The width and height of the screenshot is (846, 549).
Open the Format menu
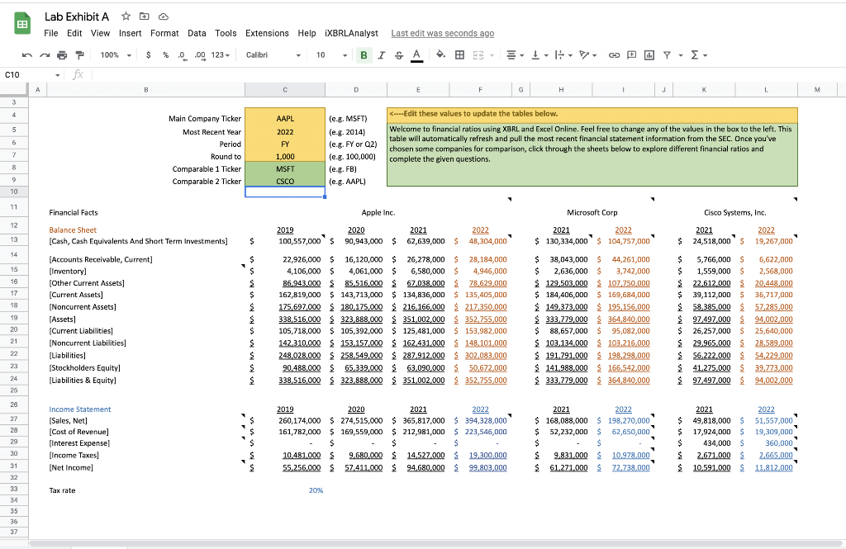(x=164, y=33)
